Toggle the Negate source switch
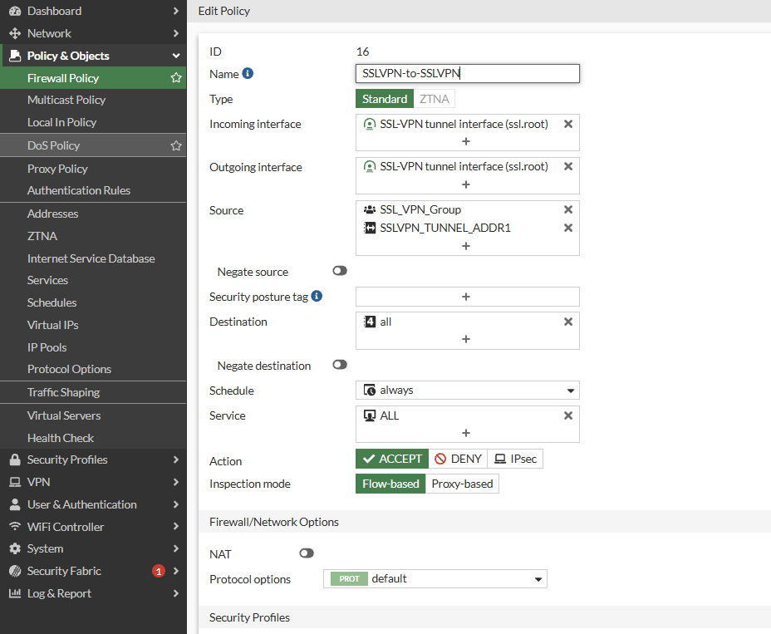Image resolution: width=771 pixels, height=634 pixels. 339,271
